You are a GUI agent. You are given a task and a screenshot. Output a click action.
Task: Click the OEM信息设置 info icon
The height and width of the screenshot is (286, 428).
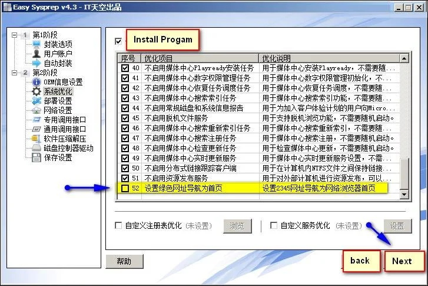[x=37, y=82]
